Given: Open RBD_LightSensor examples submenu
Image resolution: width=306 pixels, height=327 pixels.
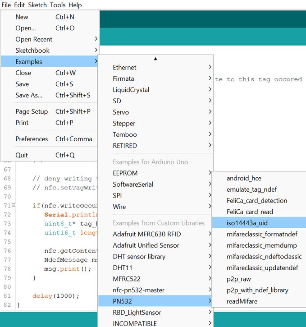Looking at the screenshot, I should pos(155,313).
